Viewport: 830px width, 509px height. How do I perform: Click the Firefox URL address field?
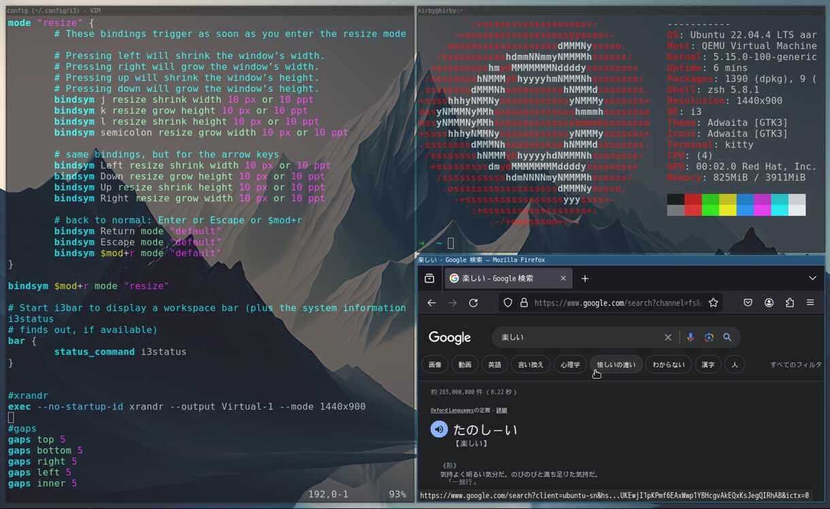pos(618,303)
